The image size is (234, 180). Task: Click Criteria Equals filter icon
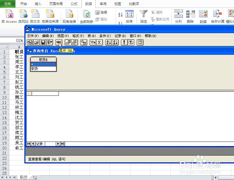click(93, 42)
